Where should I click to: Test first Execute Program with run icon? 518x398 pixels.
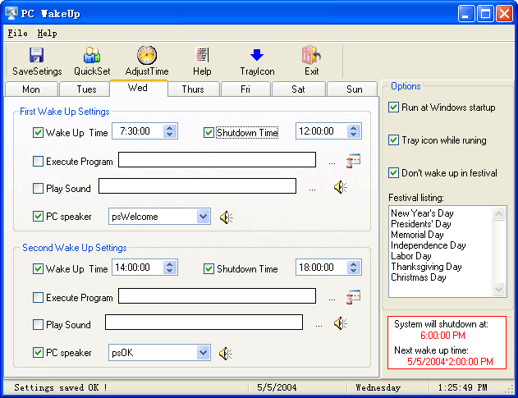coord(353,161)
